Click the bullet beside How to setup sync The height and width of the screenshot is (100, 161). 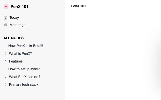click(x=6, y=69)
